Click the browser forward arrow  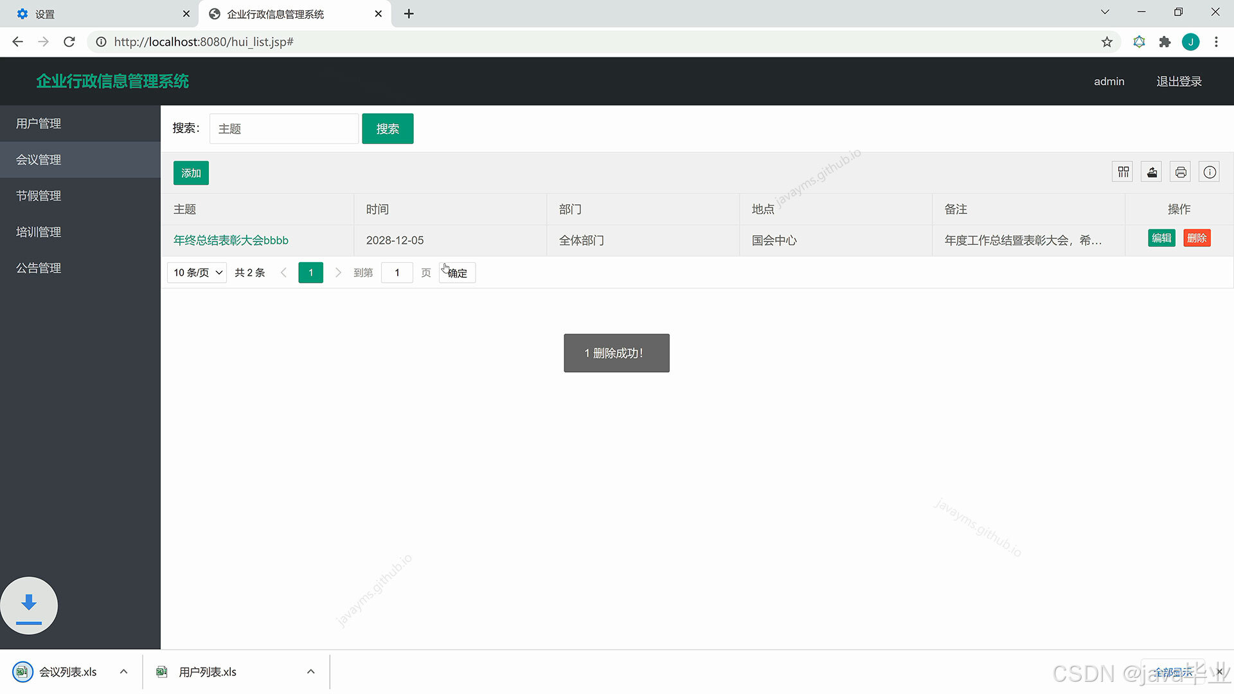coord(43,42)
